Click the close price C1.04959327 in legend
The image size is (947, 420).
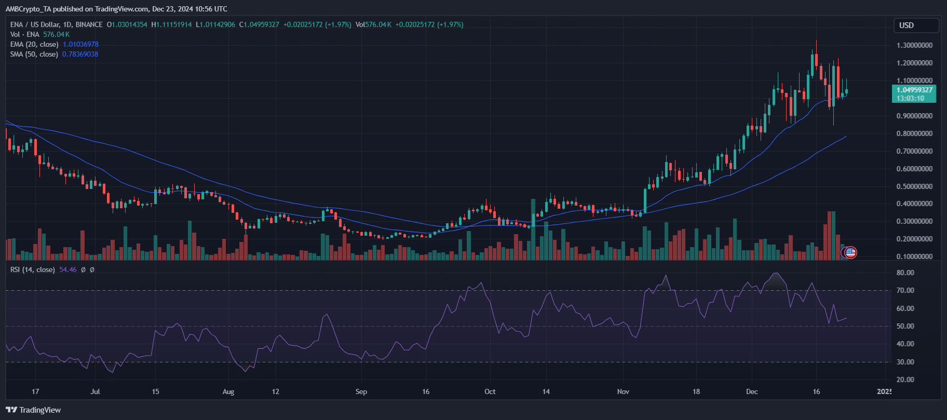pyautogui.click(x=259, y=24)
